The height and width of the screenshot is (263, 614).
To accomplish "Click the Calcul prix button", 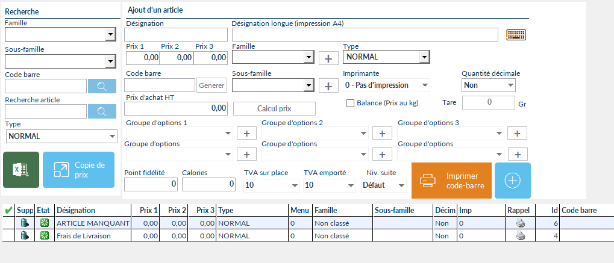I will pyautogui.click(x=274, y=108).
